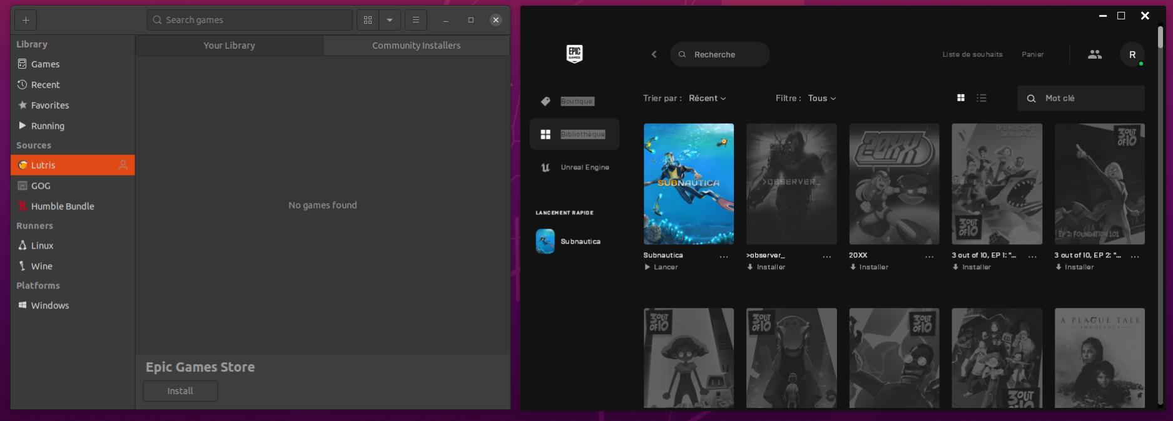Switch Epic library to list view
This screenshot has width=1173, height=421.
pos(982,98)
